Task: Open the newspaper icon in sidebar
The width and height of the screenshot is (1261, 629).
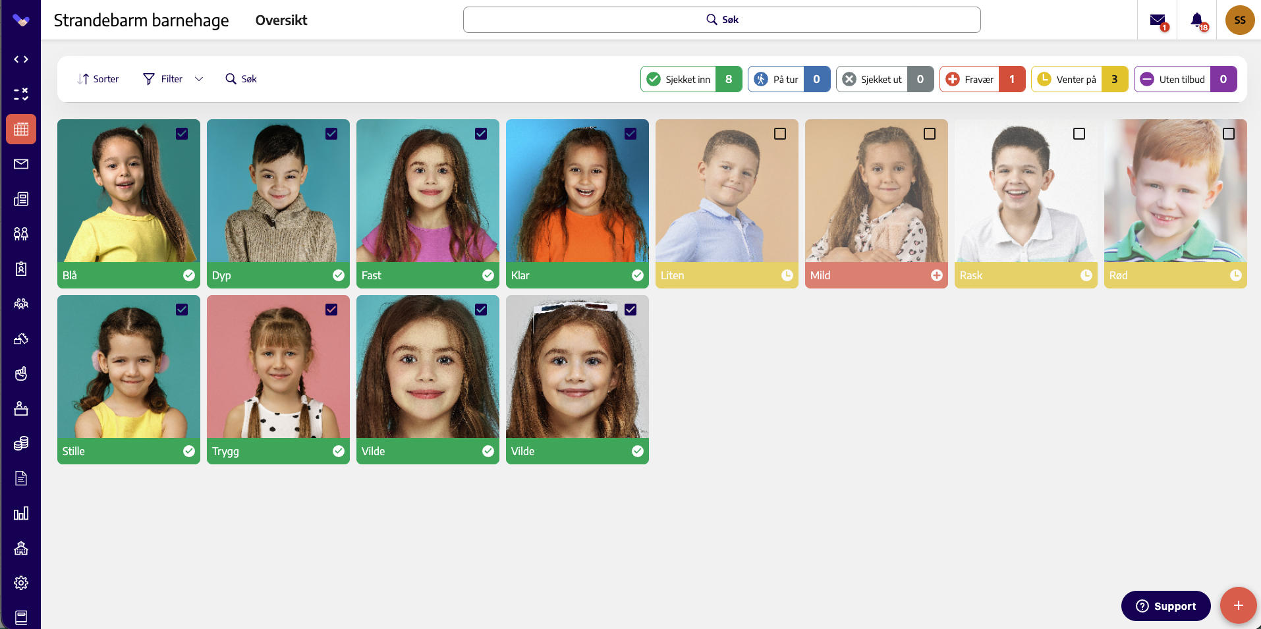Action: pyautogui.click(x=21, y=199)
